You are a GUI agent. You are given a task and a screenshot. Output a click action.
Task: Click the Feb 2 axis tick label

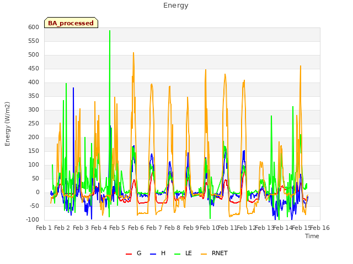click(62, 228)
